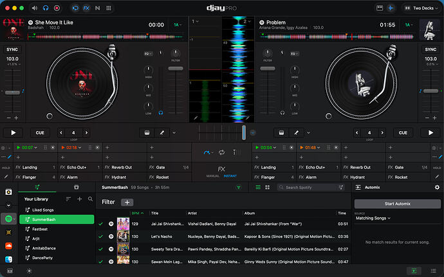Switch FX mode to INSTANT
444x277 pixels.
230,176
